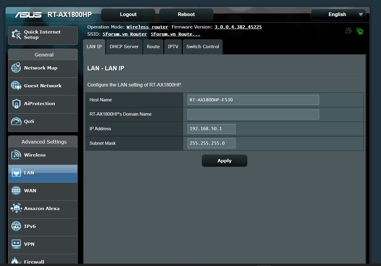Image resolution: width=381 pixels, height=266 pixels.
Task: Click the LAN - LAN IP heading
Action: click(106, 68)
